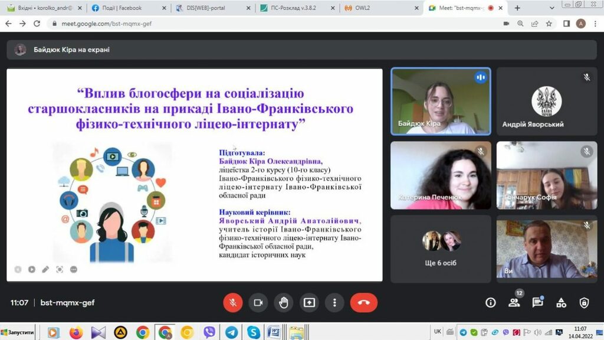Open the meeting details info panel

pos(490,303)
